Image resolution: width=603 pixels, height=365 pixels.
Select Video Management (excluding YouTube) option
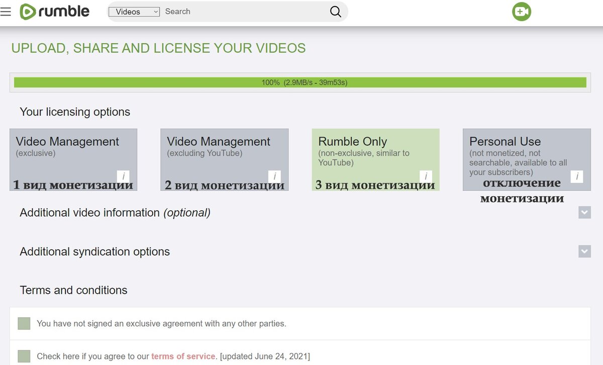click(225, 160)
